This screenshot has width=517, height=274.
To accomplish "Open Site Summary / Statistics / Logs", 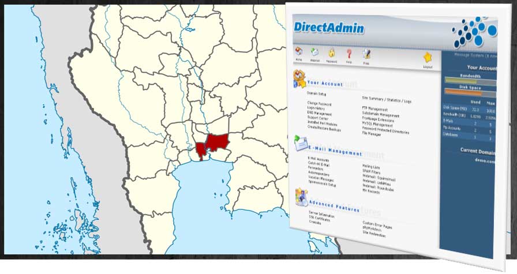I will (387, 100).
